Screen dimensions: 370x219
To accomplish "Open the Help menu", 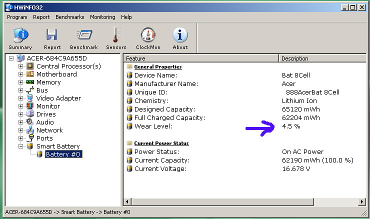I will 126,17.
